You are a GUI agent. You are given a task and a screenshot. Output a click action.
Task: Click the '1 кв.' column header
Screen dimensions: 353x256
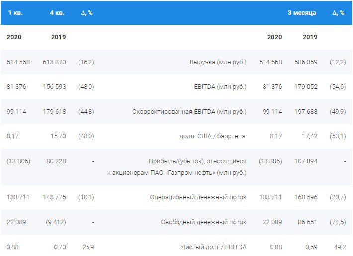pos(15,13)
